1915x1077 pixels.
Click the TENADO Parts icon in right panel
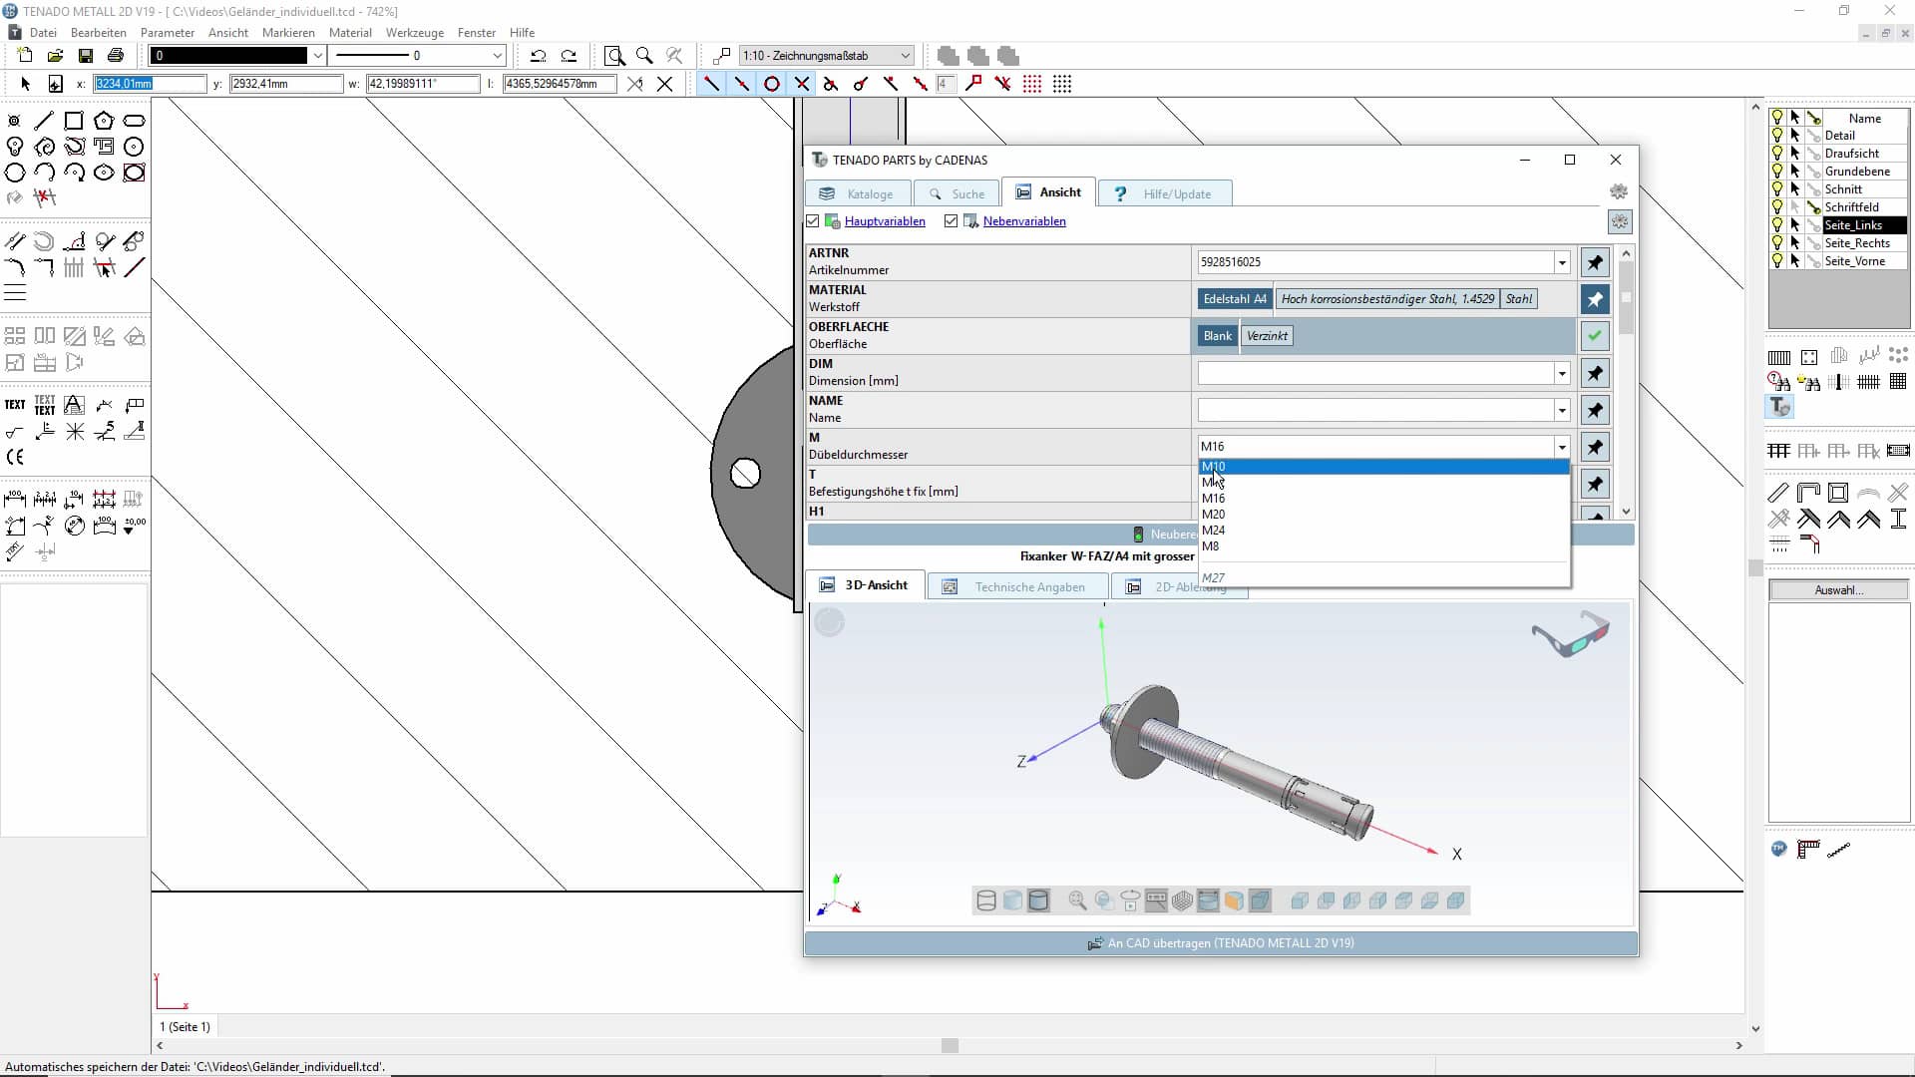click(1780, 407)
